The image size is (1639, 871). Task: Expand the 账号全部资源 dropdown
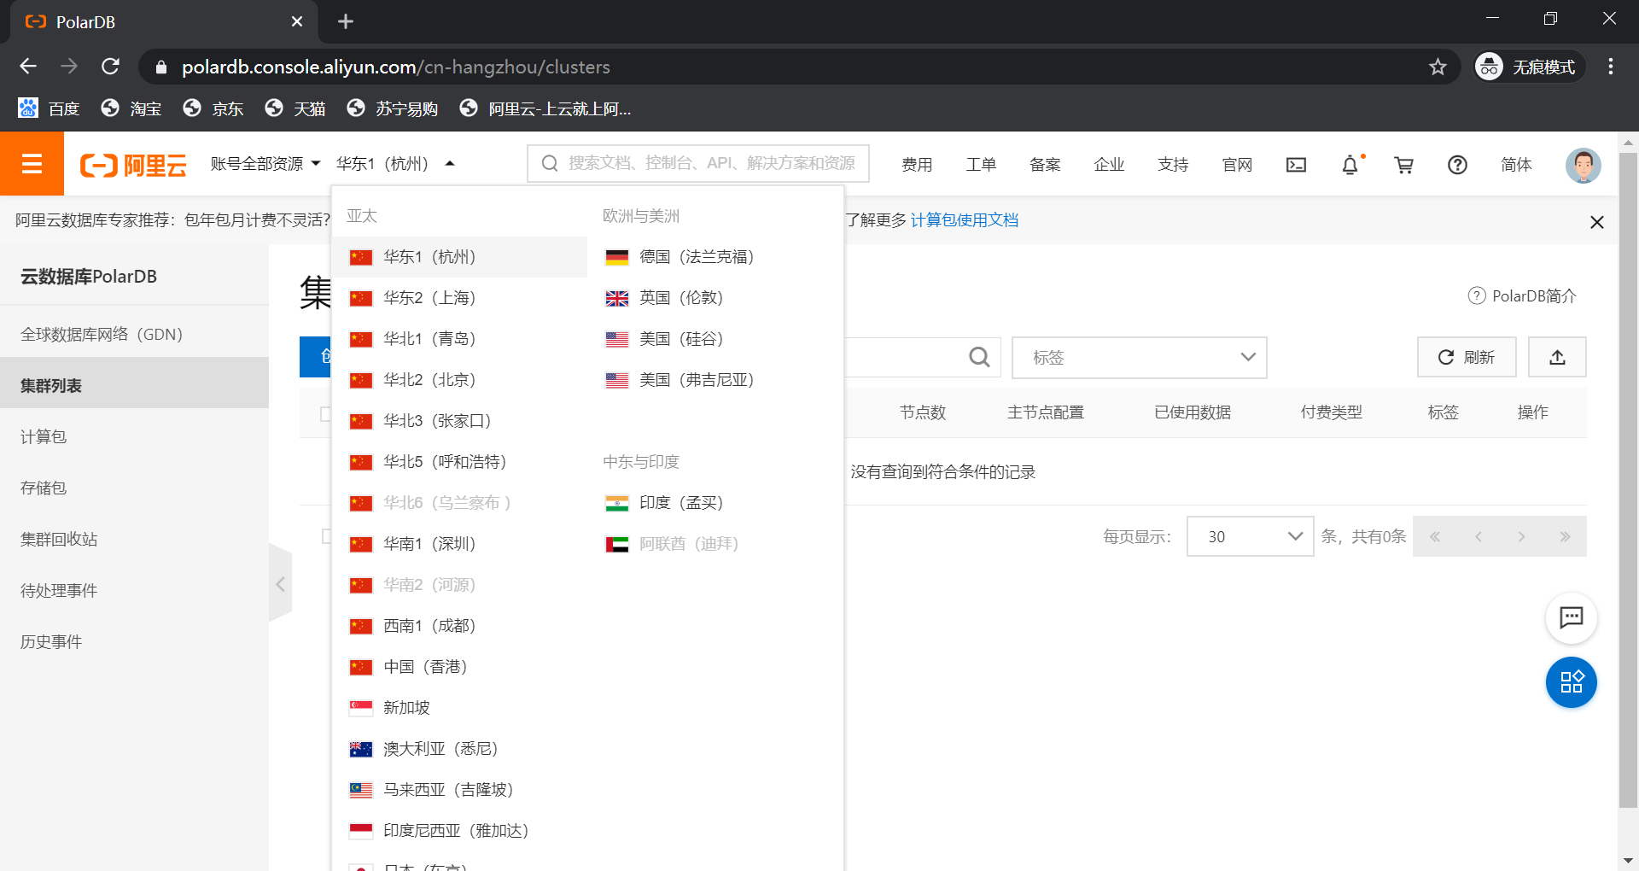tap(265, 164)
